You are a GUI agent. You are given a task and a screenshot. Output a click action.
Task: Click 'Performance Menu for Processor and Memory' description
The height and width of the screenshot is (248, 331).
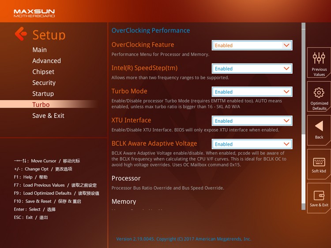160,54
